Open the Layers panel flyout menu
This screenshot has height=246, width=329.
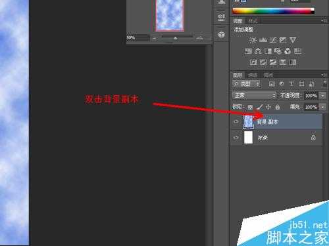pos(324,75)
